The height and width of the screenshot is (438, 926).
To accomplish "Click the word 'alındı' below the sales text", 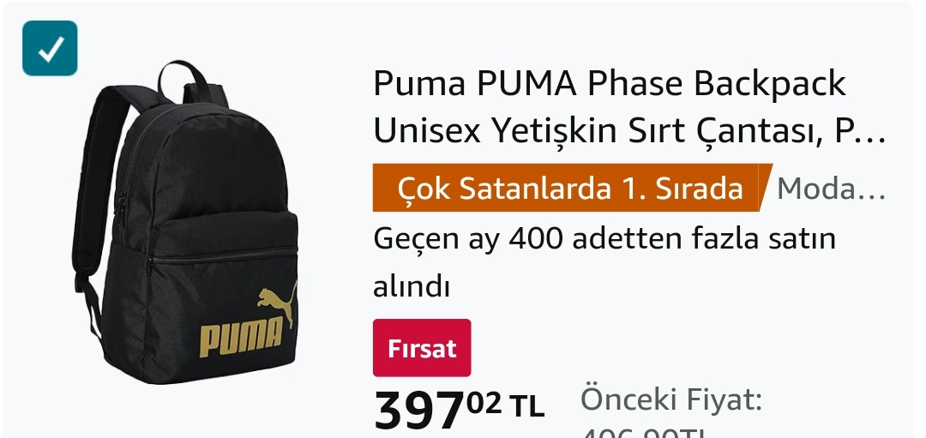I will tap(412, 287).
